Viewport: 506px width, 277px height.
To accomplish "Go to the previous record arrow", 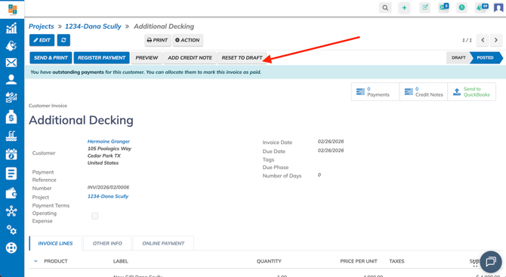I will [x=483, y=40].
